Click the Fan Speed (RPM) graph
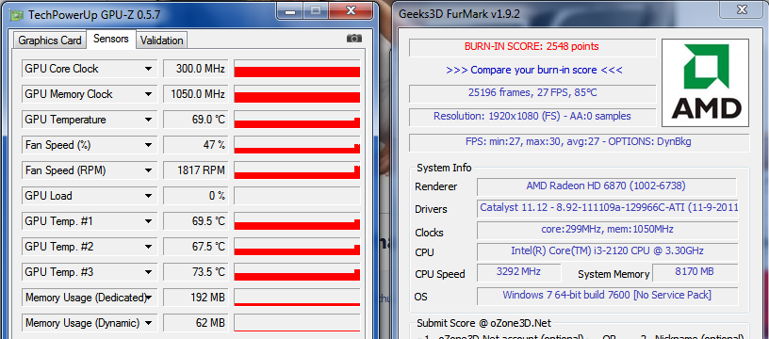 (x=297, y=171)
